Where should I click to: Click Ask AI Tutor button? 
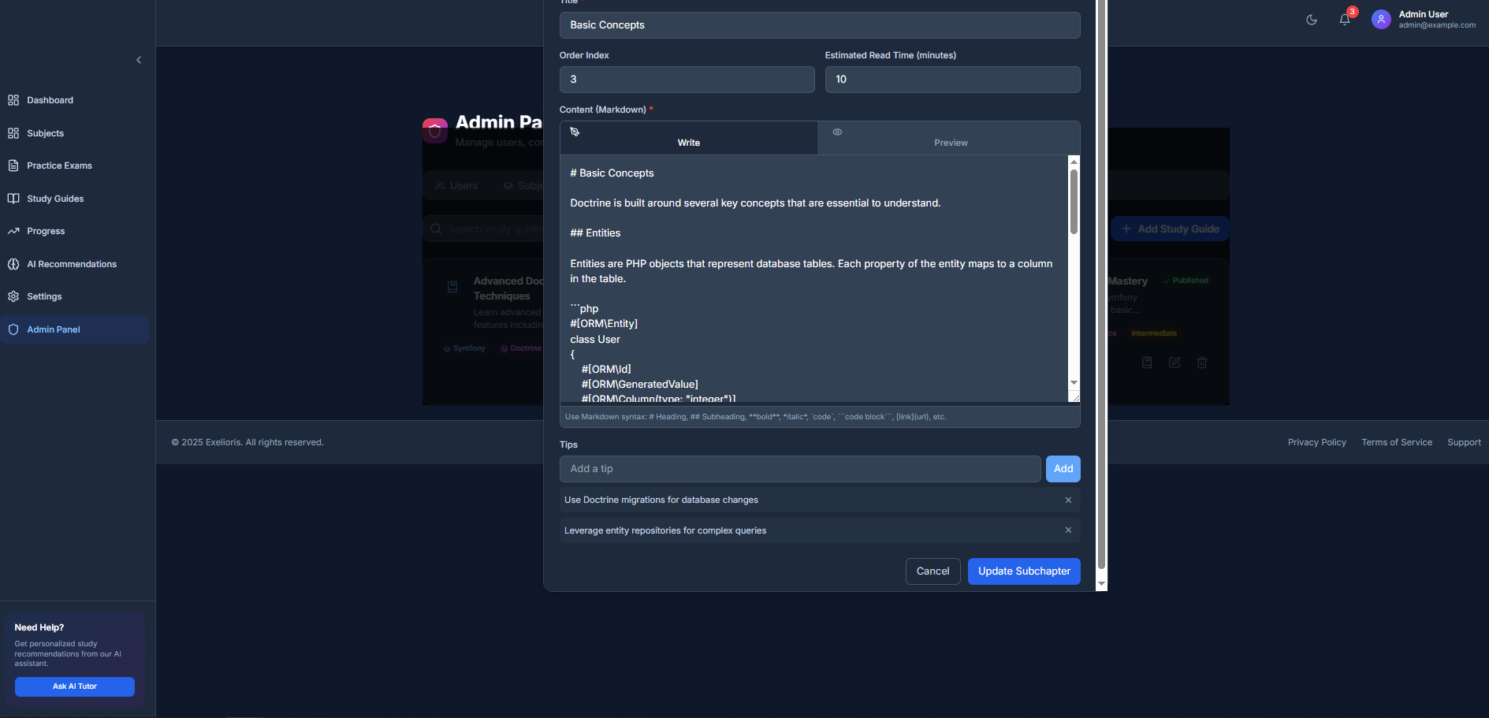[x=75, y=686]
